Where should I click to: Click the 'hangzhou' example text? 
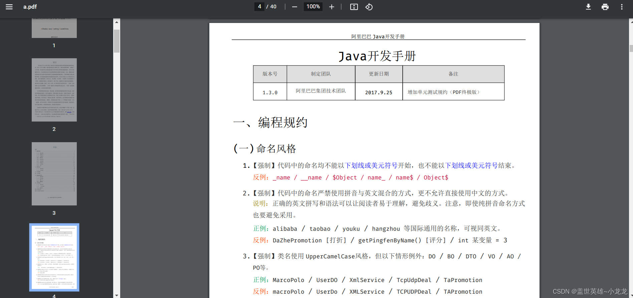386,229
